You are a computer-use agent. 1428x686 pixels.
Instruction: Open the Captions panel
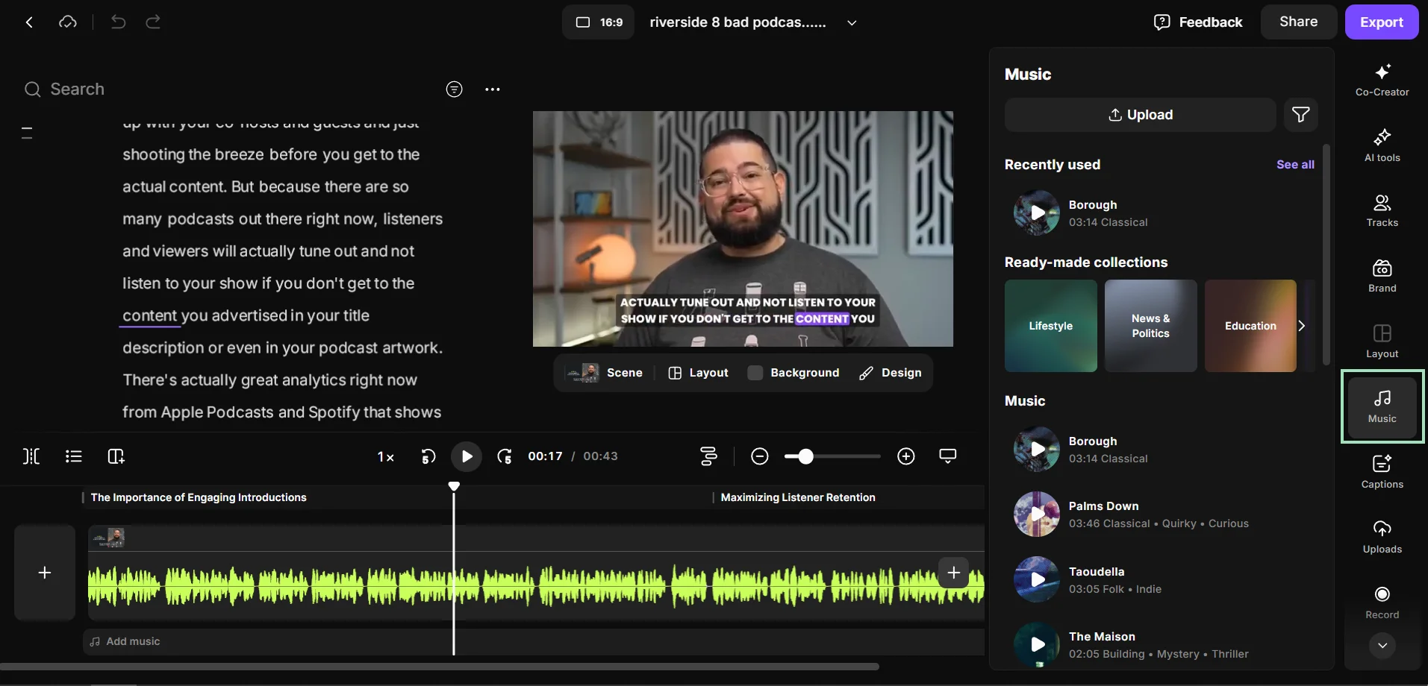[x=1382, y=472]
